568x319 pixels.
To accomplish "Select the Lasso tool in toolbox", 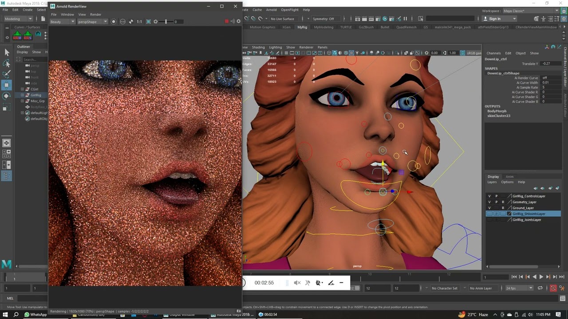I will coord(7,63).
